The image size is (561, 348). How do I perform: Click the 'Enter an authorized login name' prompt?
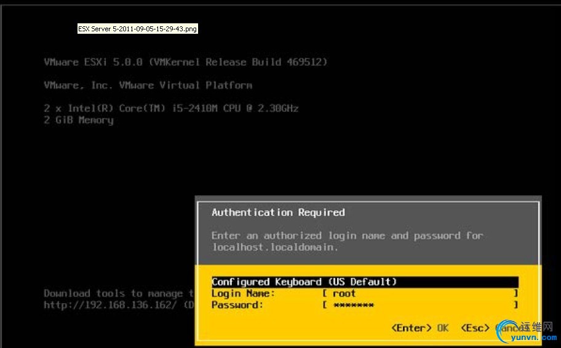347,236
